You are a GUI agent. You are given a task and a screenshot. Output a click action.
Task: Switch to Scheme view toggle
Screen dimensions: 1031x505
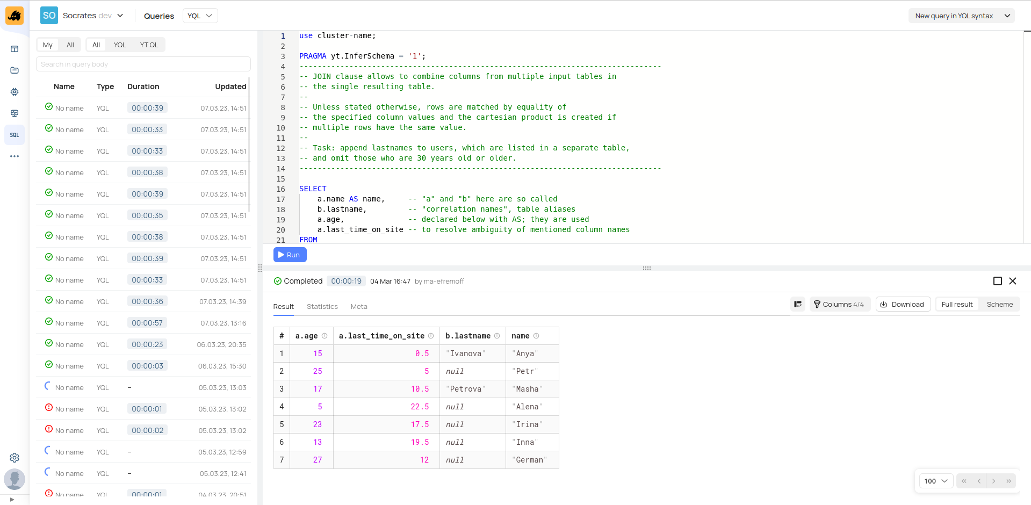tap(999, 304)
